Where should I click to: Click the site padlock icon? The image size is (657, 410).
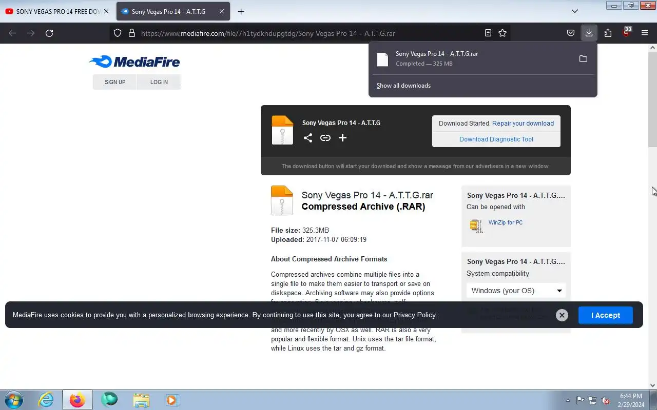click(x=132, y=33)
